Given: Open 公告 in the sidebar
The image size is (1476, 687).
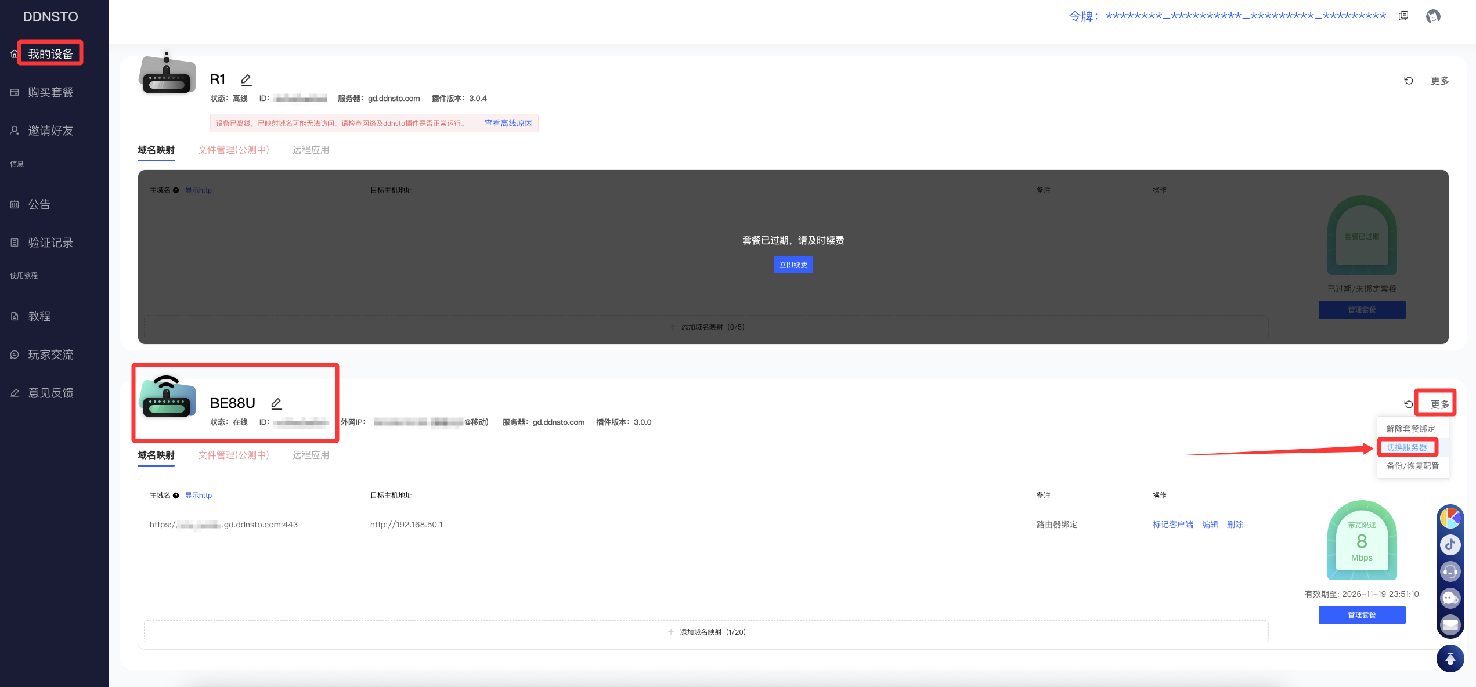Looking at the screenshot, I should tap(39, 204).
